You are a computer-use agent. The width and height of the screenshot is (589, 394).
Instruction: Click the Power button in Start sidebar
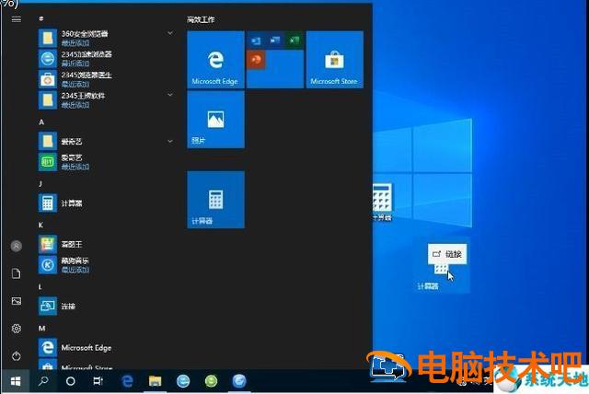pyautogui.click(x=17, y=355)
